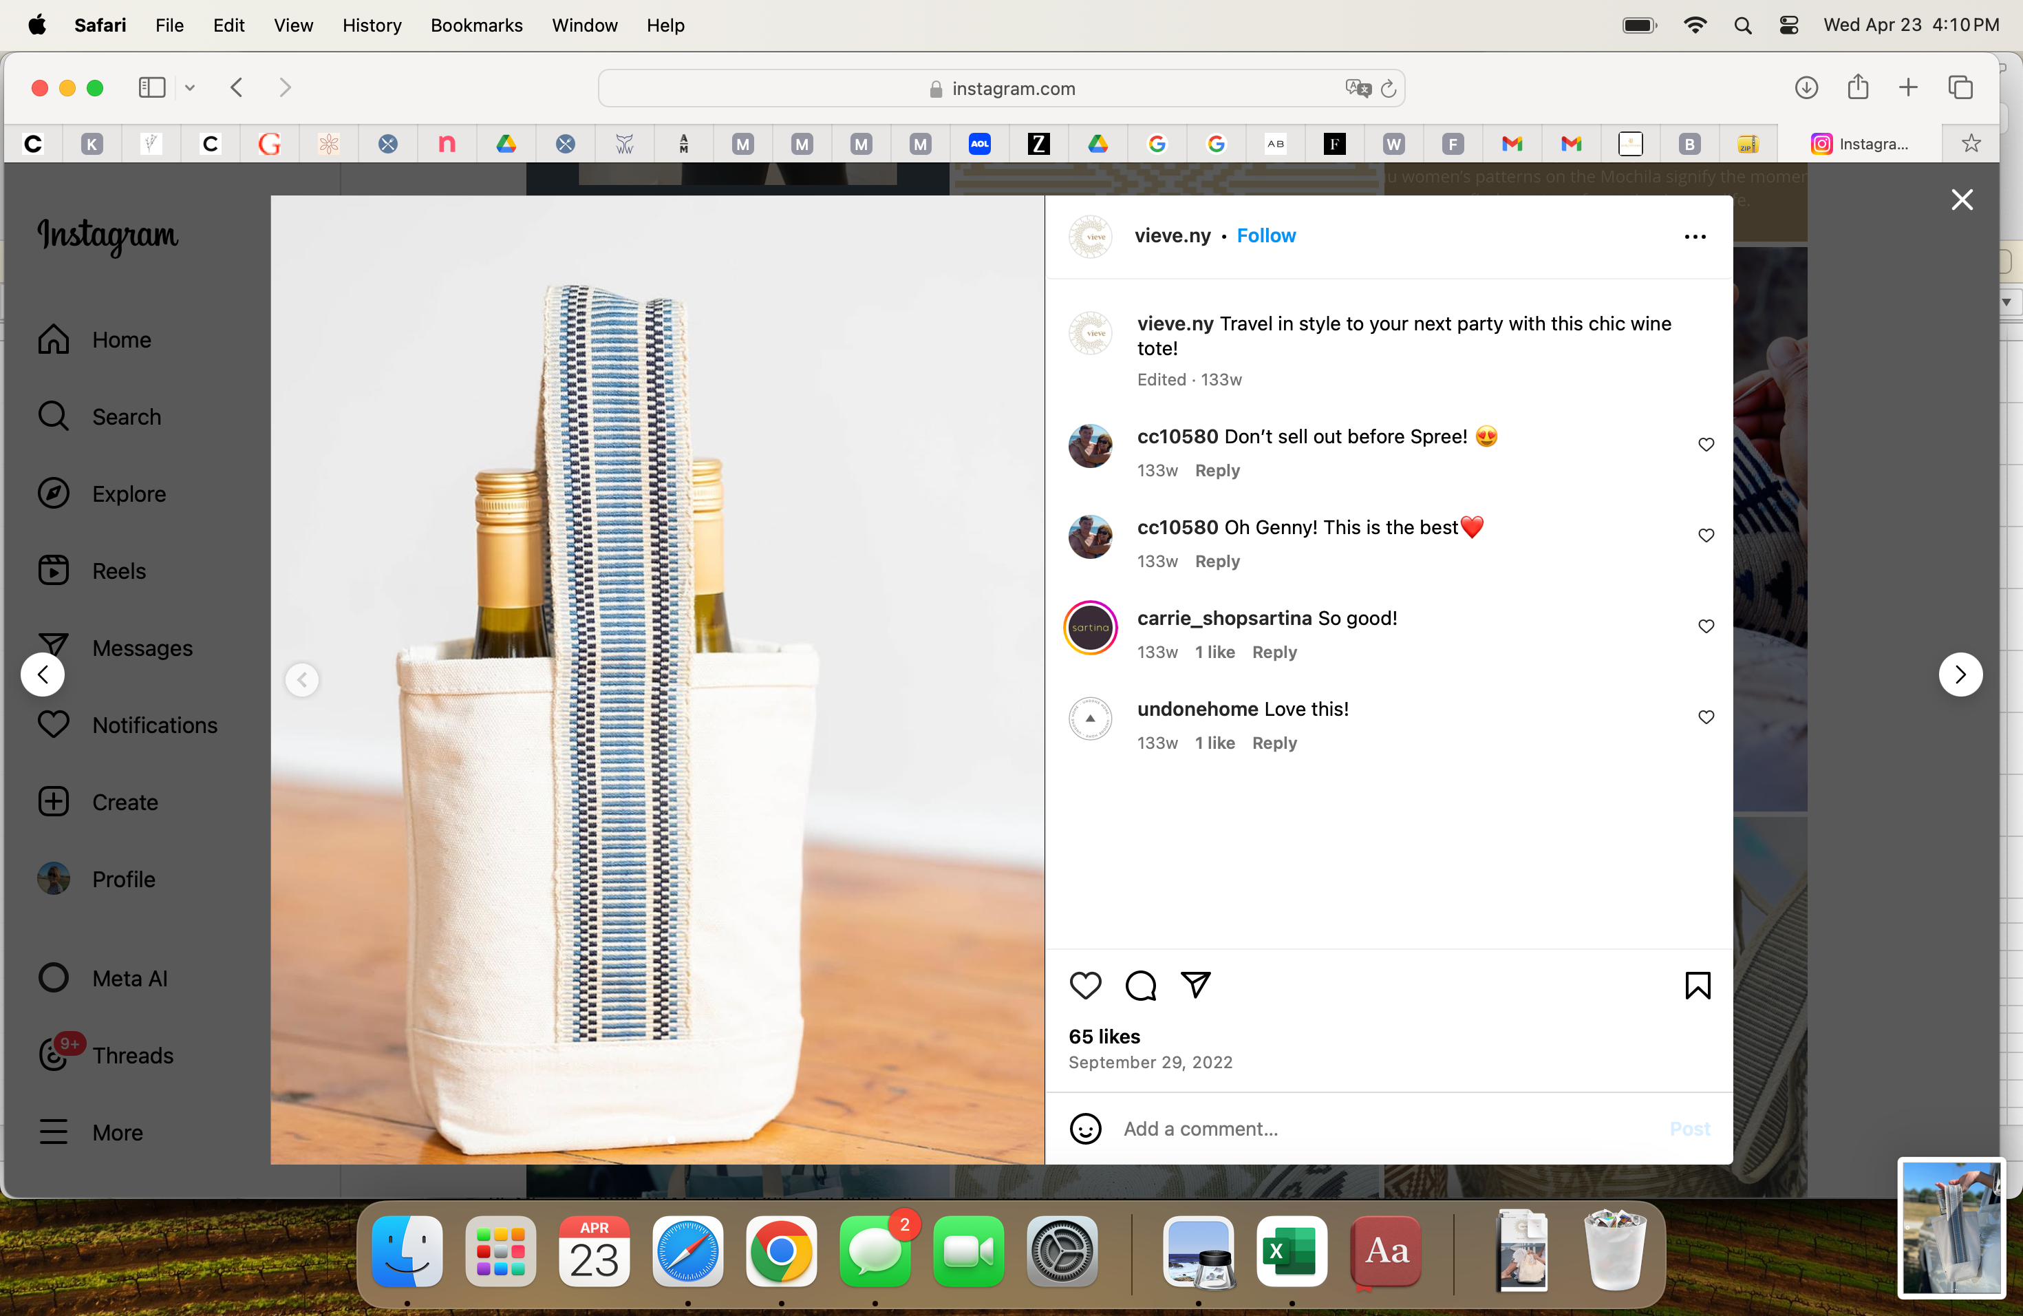This screenshot has width=2023, height=1316.
Task: Open Search in the Instagram sidebar
Action: [100, 416]
